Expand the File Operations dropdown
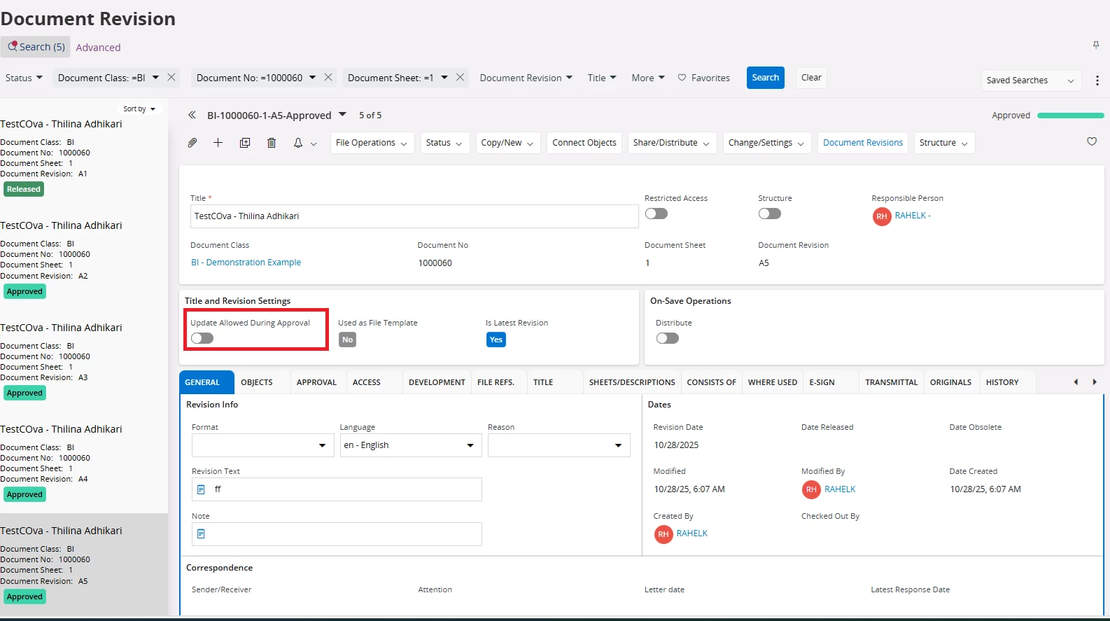The width and height of the screenshot is (1110, 621). [372, 143]
